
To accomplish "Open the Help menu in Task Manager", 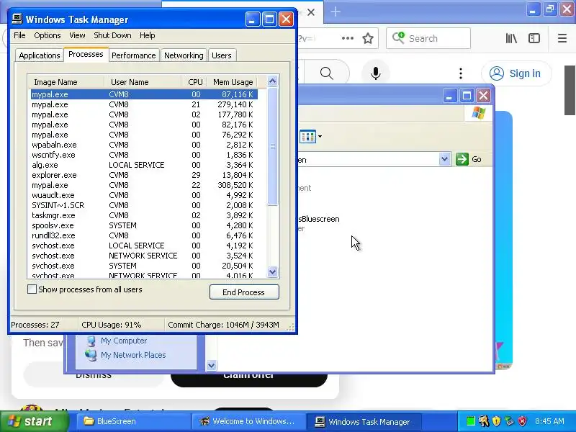I will 148,35.
